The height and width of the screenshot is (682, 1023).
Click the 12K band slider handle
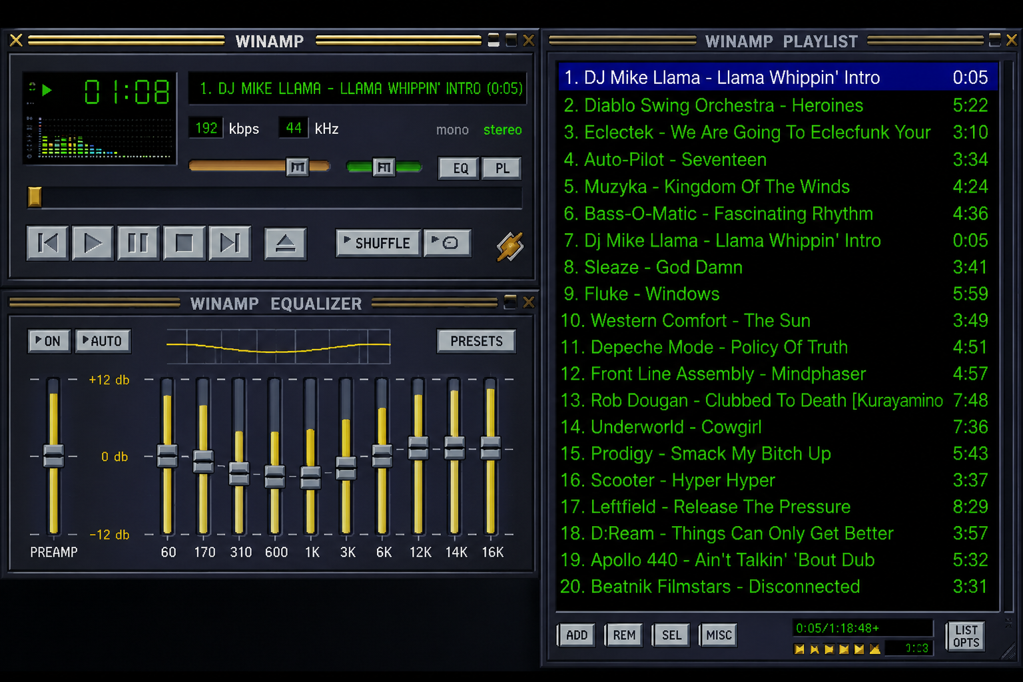point(418,448)
